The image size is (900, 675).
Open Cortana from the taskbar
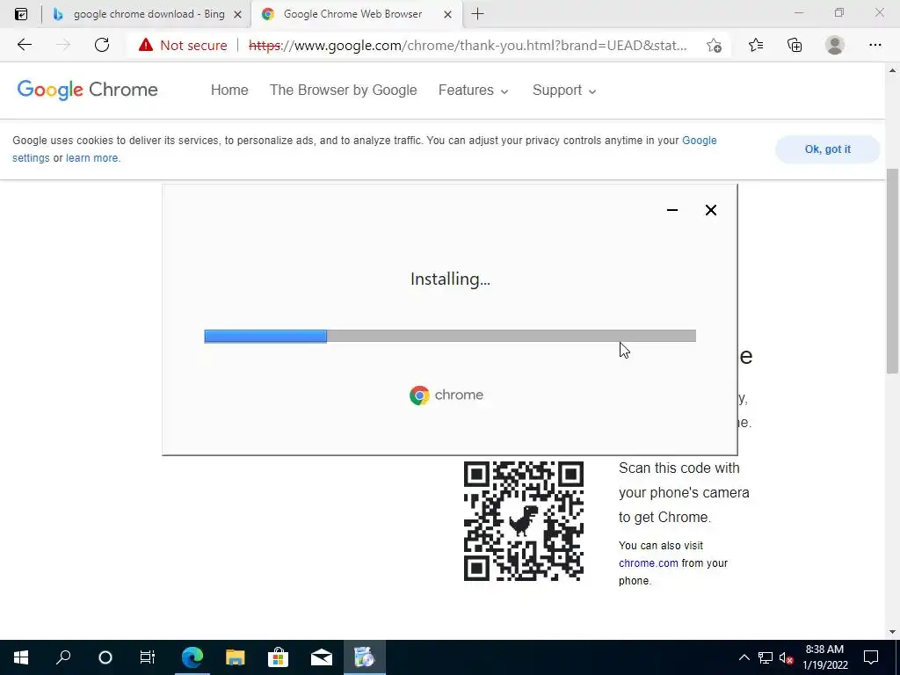point(105,657)
